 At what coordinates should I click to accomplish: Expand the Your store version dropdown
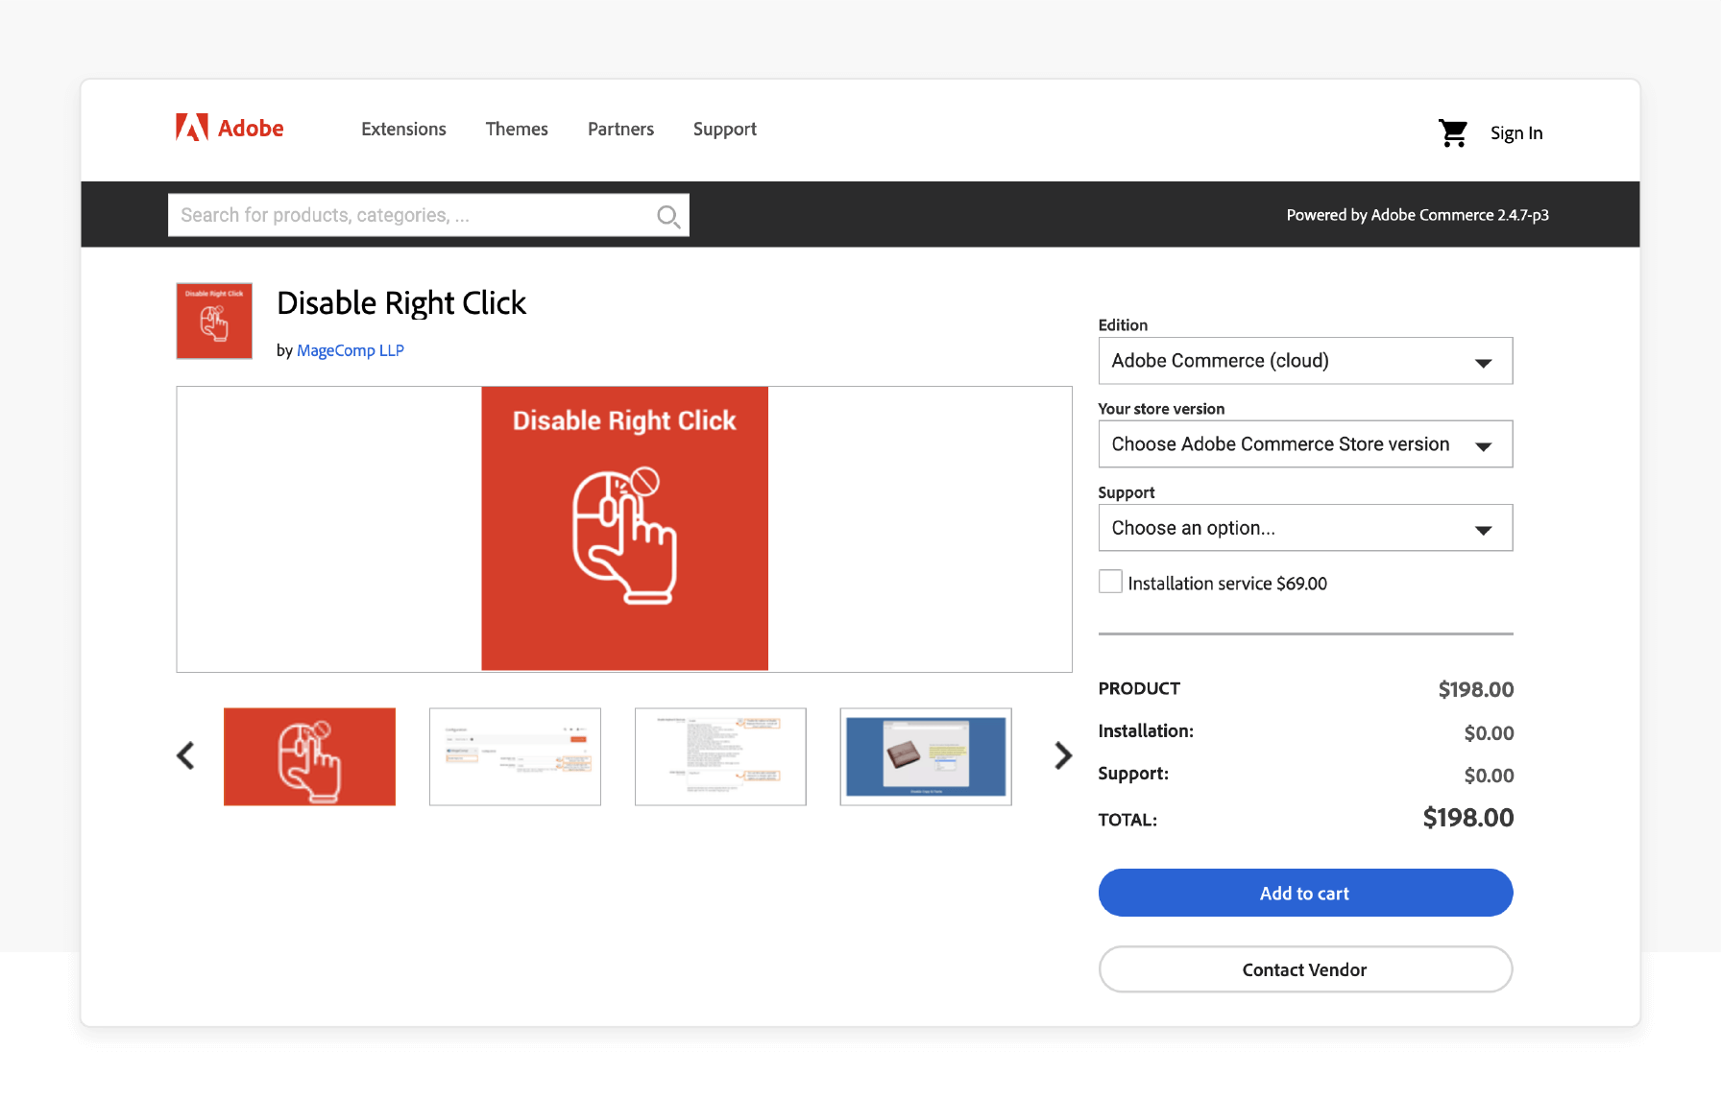(1305, 444)
